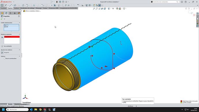Toggle the Pour la construction checkbox

pyautogui.click(x=5, y=59)
